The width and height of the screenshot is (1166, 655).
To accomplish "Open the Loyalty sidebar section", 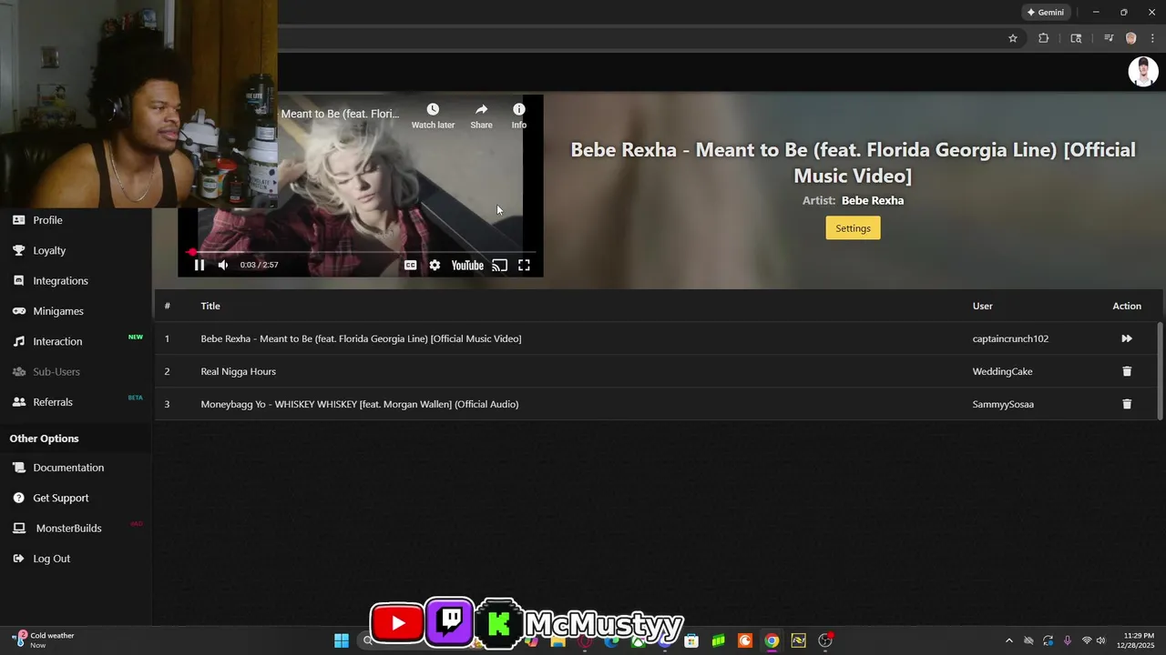I will click(x=49, y=250).
